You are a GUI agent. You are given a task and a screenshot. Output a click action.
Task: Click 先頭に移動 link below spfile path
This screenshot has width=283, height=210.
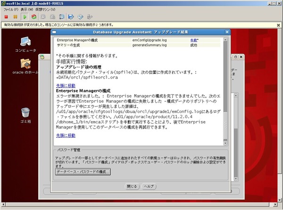[66, 86]
